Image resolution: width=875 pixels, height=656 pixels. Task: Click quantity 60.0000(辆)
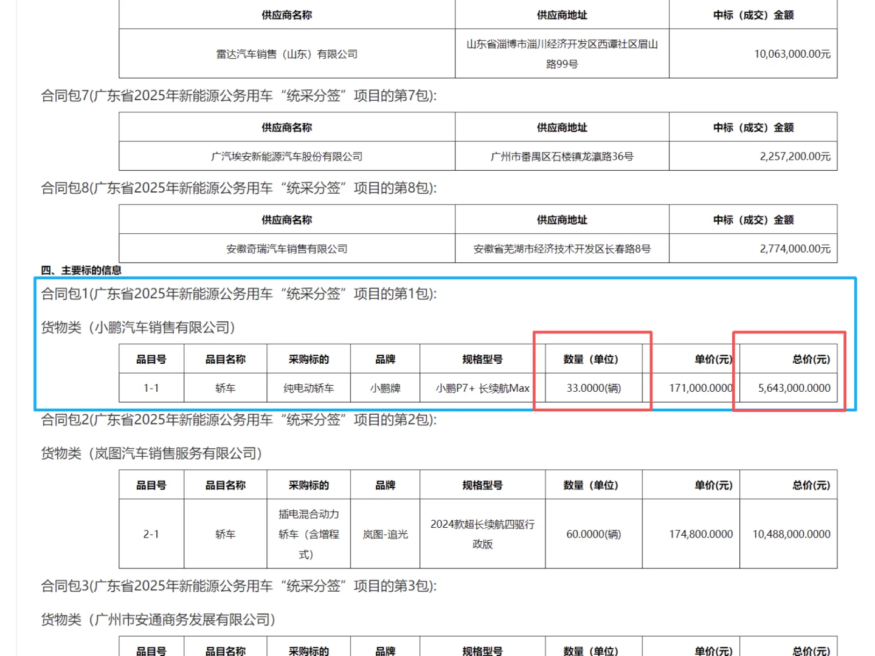point(593,535)
